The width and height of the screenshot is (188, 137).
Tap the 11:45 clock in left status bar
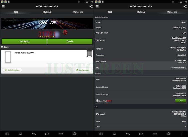click(x=91, y=2)
